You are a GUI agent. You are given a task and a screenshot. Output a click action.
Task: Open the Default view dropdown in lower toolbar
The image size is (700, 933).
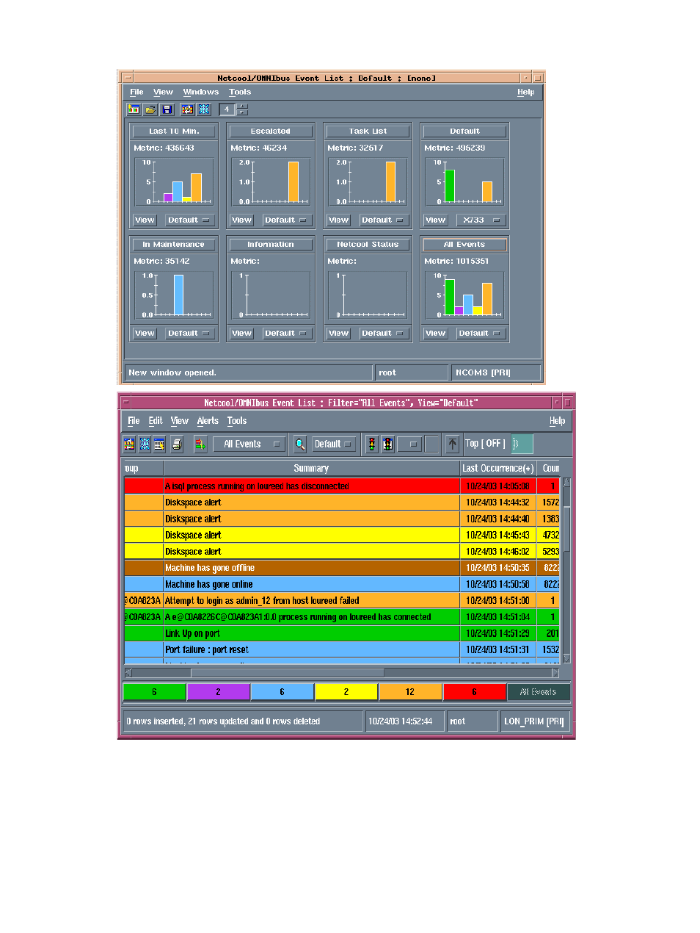pos(334,444)
